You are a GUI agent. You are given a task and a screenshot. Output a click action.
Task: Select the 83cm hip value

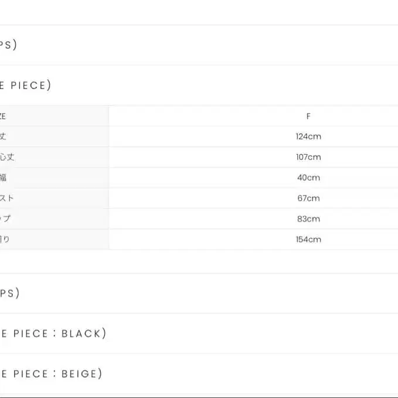pyautogui.click(x=308, y=219)
